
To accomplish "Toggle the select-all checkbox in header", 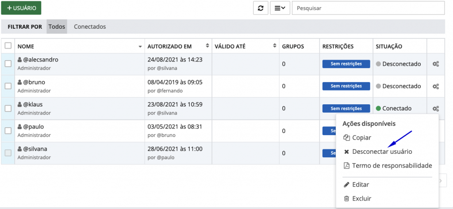I will point(8,46).
